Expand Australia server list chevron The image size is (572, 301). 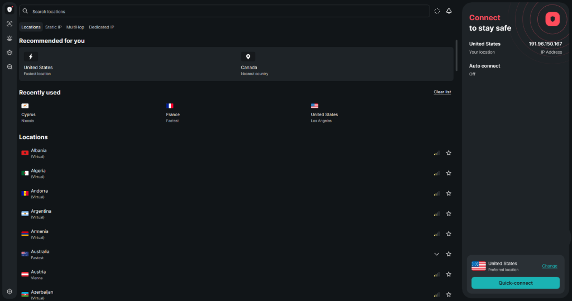coord(436,254)
